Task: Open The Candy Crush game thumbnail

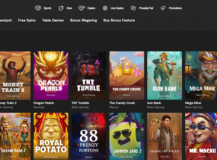Action: coord(127,75)
